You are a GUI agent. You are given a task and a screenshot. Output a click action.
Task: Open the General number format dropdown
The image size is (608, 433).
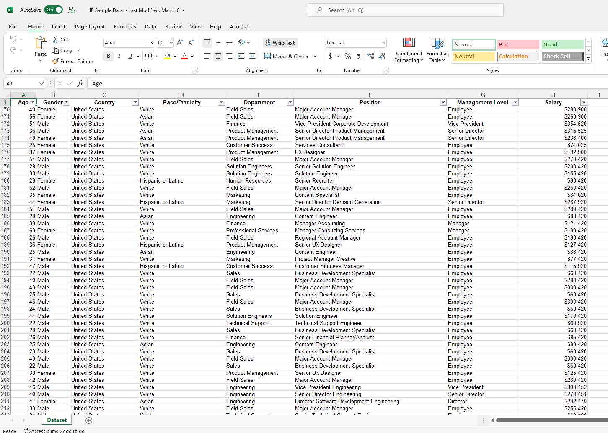click(384, 43)
